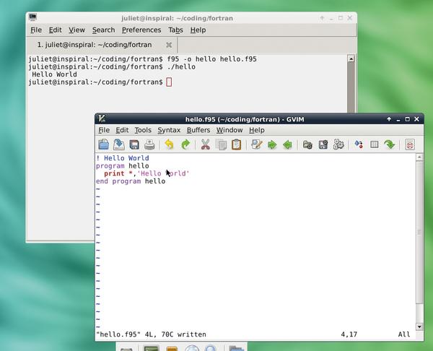433x351 pixels.
Task: Close the juliet@inspiral terminal tab
Action: [169, 45]
